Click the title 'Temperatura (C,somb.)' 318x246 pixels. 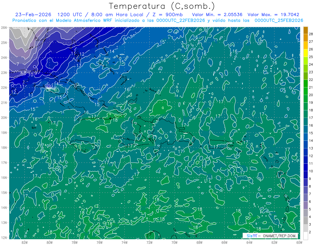point(162,6)
